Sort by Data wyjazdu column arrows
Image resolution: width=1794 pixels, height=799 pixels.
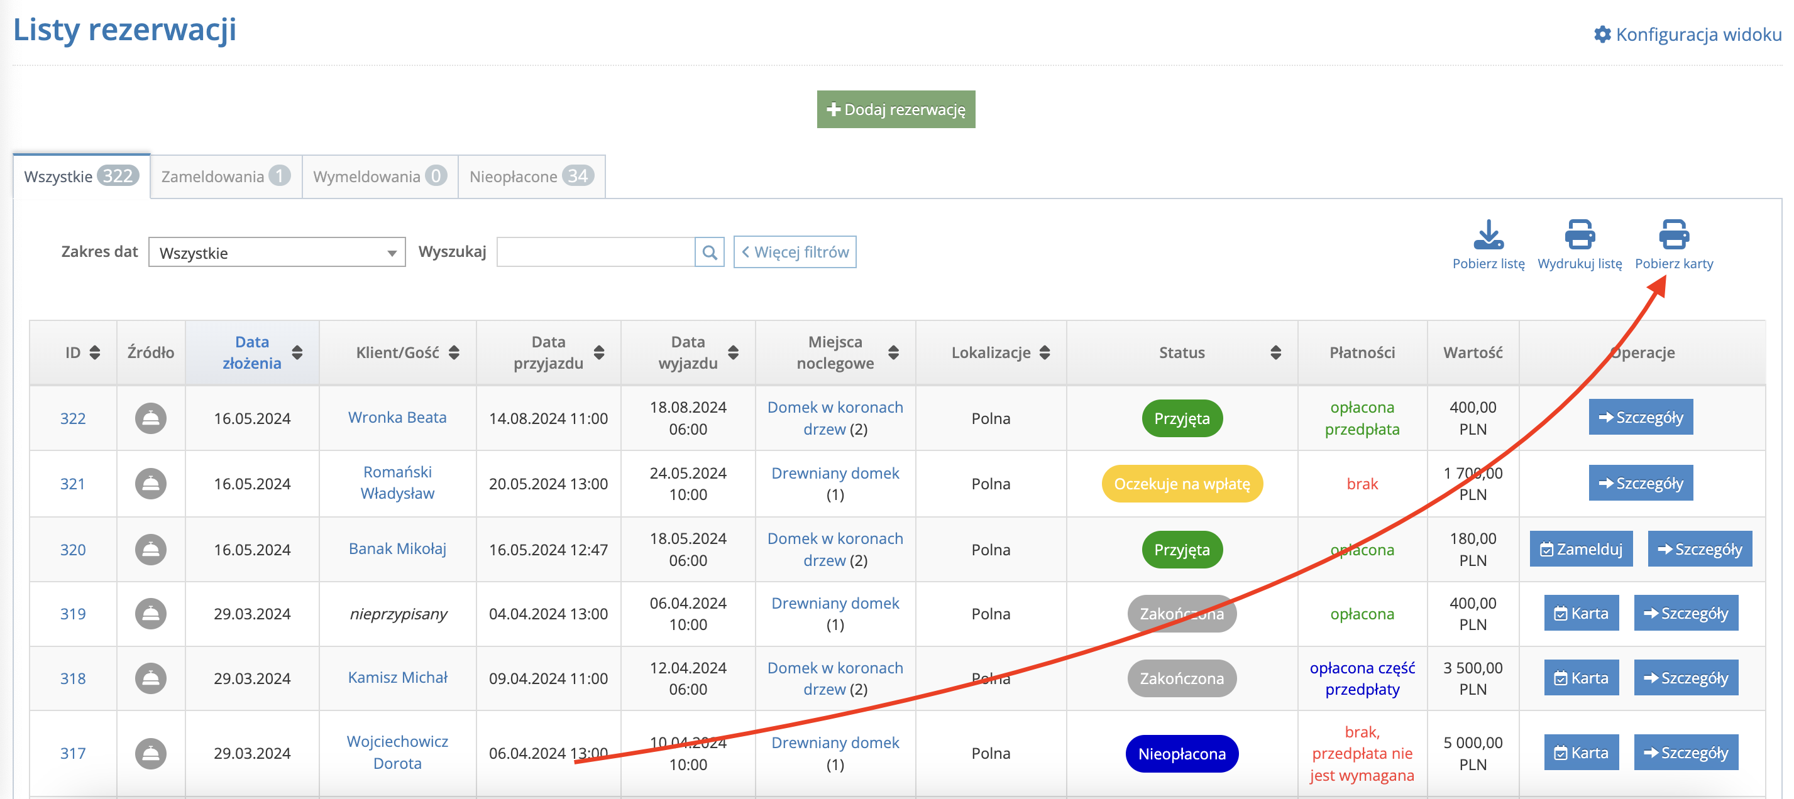pos(734,353)
